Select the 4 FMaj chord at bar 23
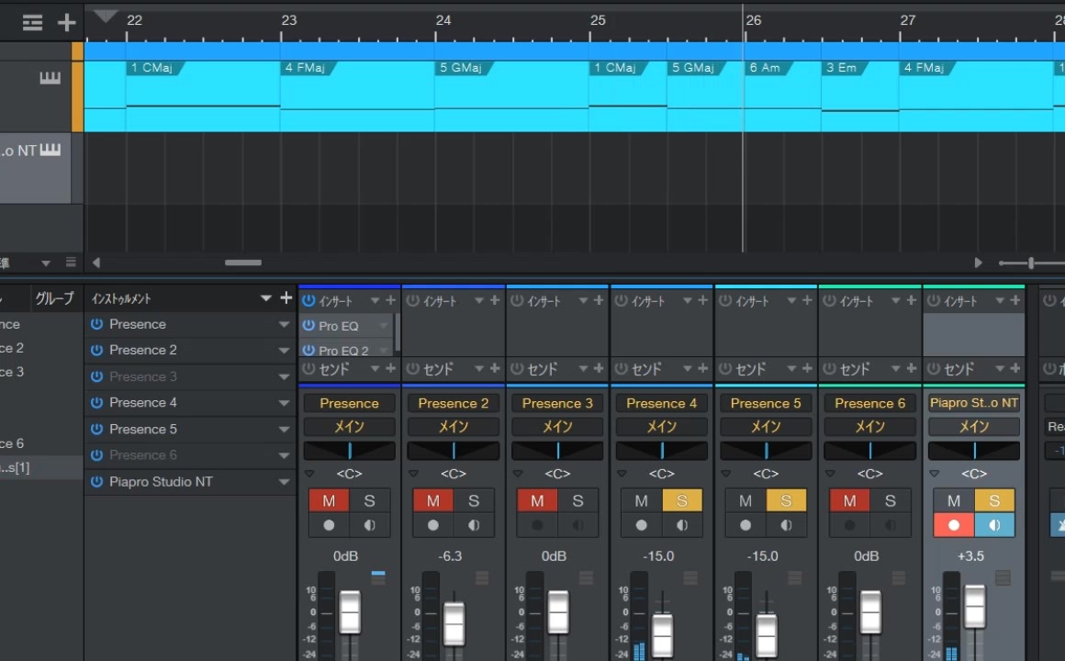This screenshot has width=1065, height=661. click(x=308, y=68)
